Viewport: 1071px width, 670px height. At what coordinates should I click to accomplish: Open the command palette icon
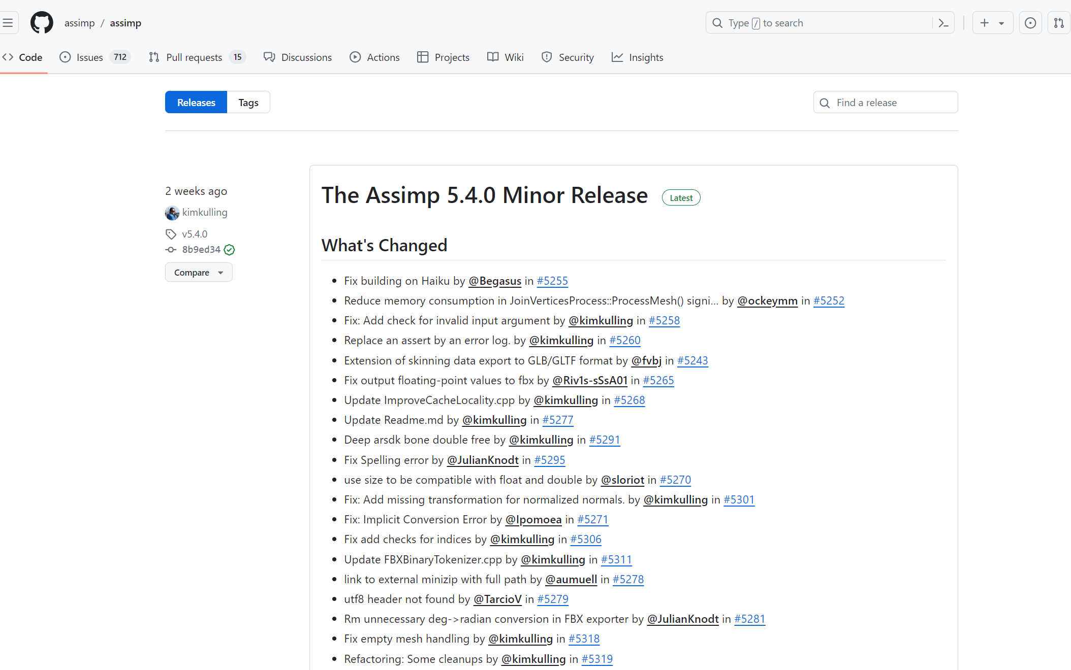[x=943, y=23]
